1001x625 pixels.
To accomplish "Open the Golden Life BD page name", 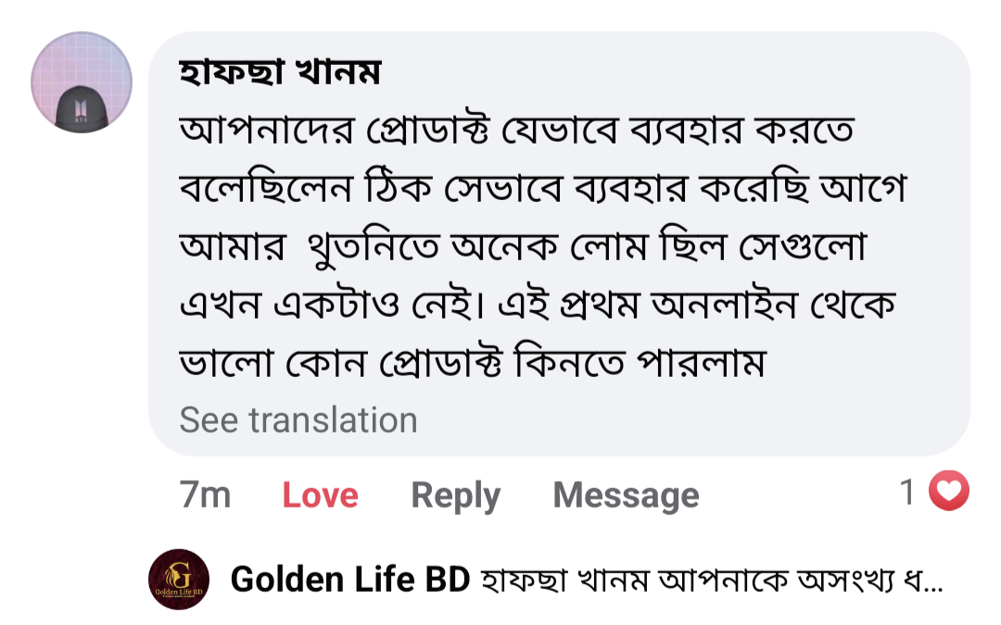I will tap(350, 581).
